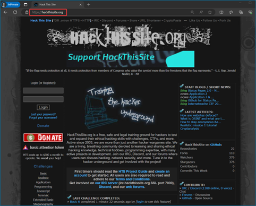Viewport: 256px width, 206px height.
Task: Open the Store link in top navigation
Action: [133, 21]
